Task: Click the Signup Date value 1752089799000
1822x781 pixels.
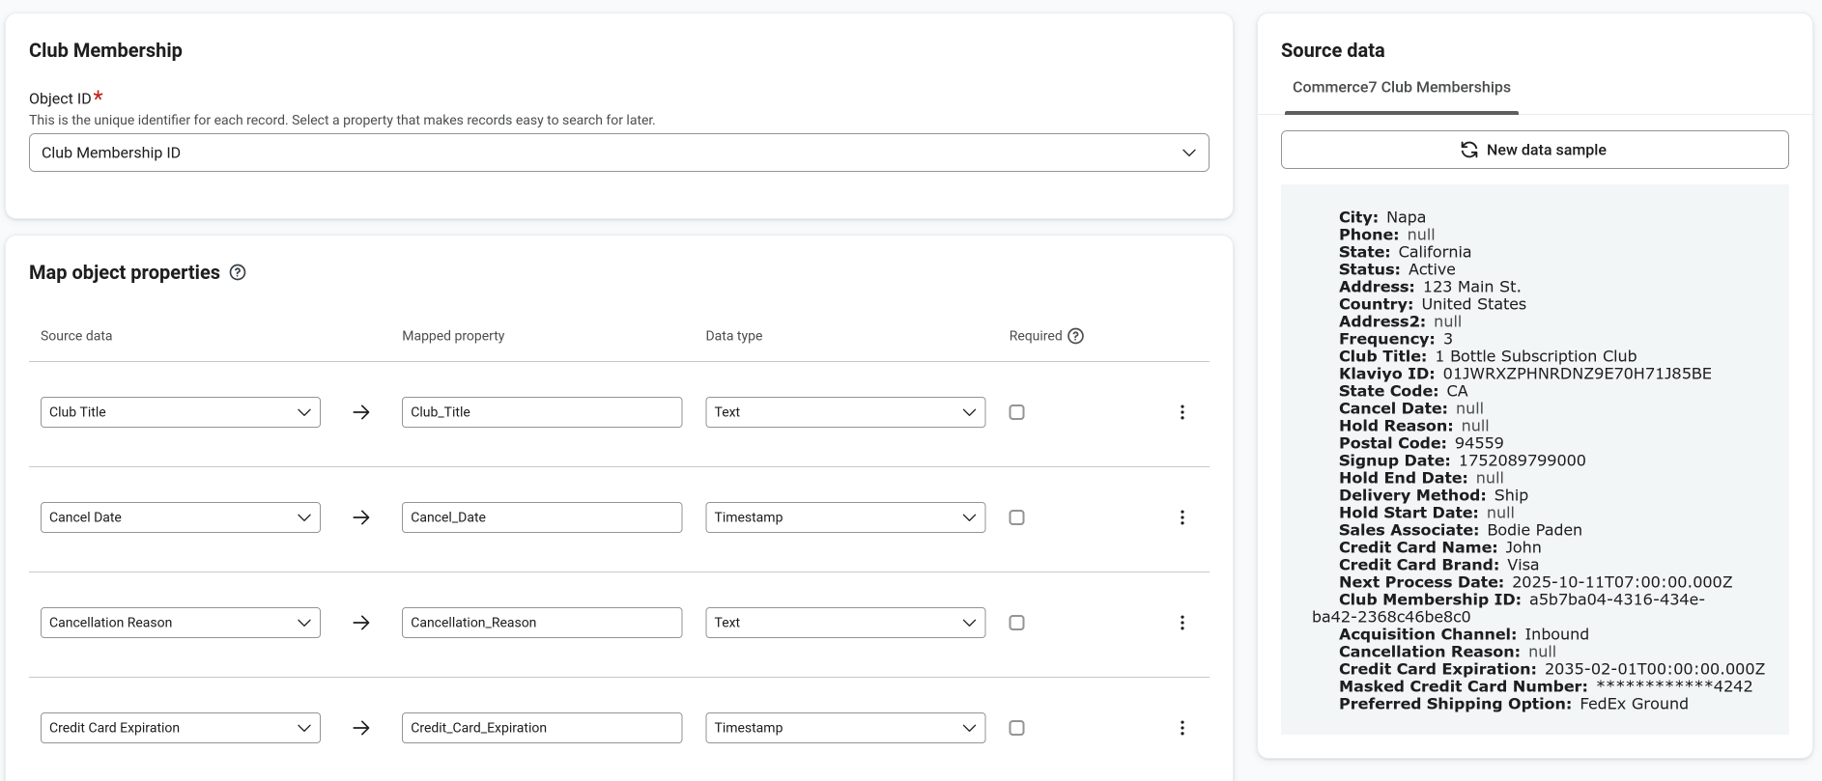Action: pos(1522,460)
